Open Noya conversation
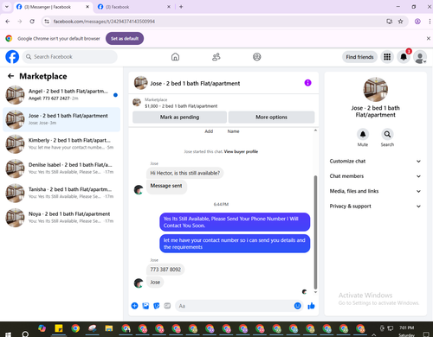 tap(61, 218)
